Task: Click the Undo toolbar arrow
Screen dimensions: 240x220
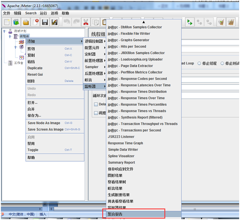Action: [x=67, y=22]
